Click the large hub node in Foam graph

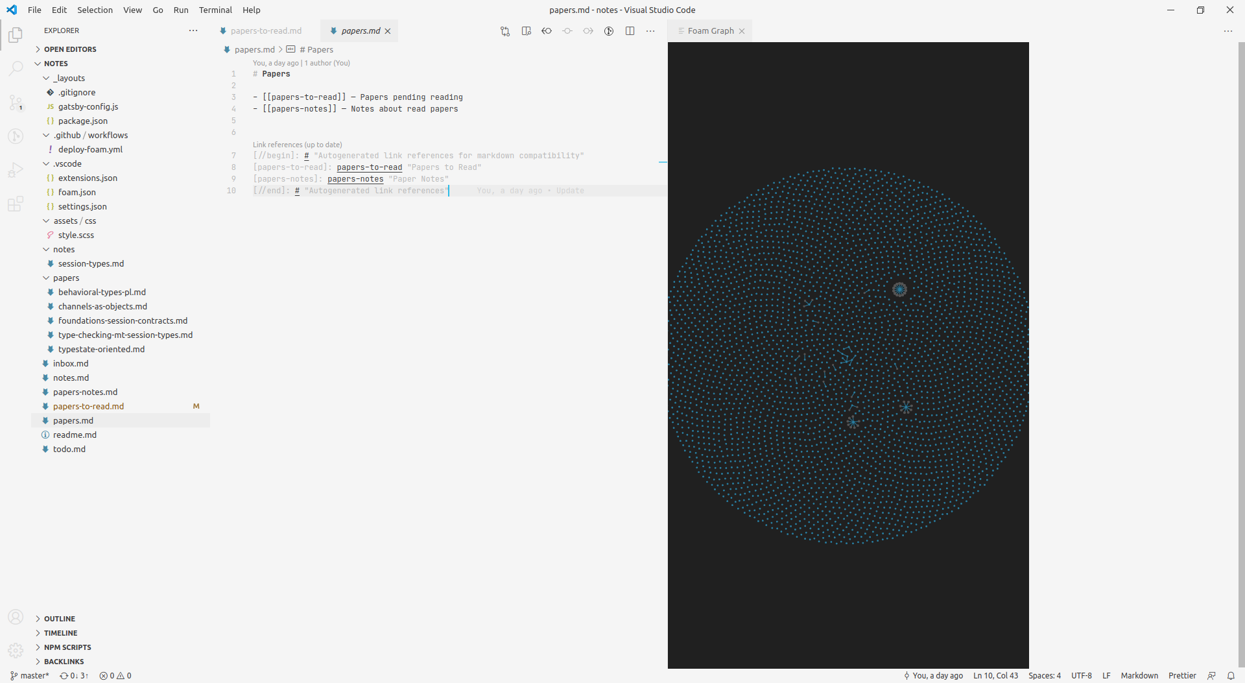[x=899, y=289]
